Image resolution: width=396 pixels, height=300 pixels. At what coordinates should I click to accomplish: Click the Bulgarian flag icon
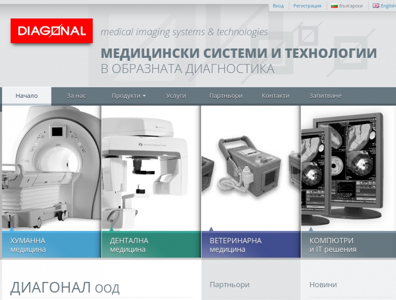334,6
